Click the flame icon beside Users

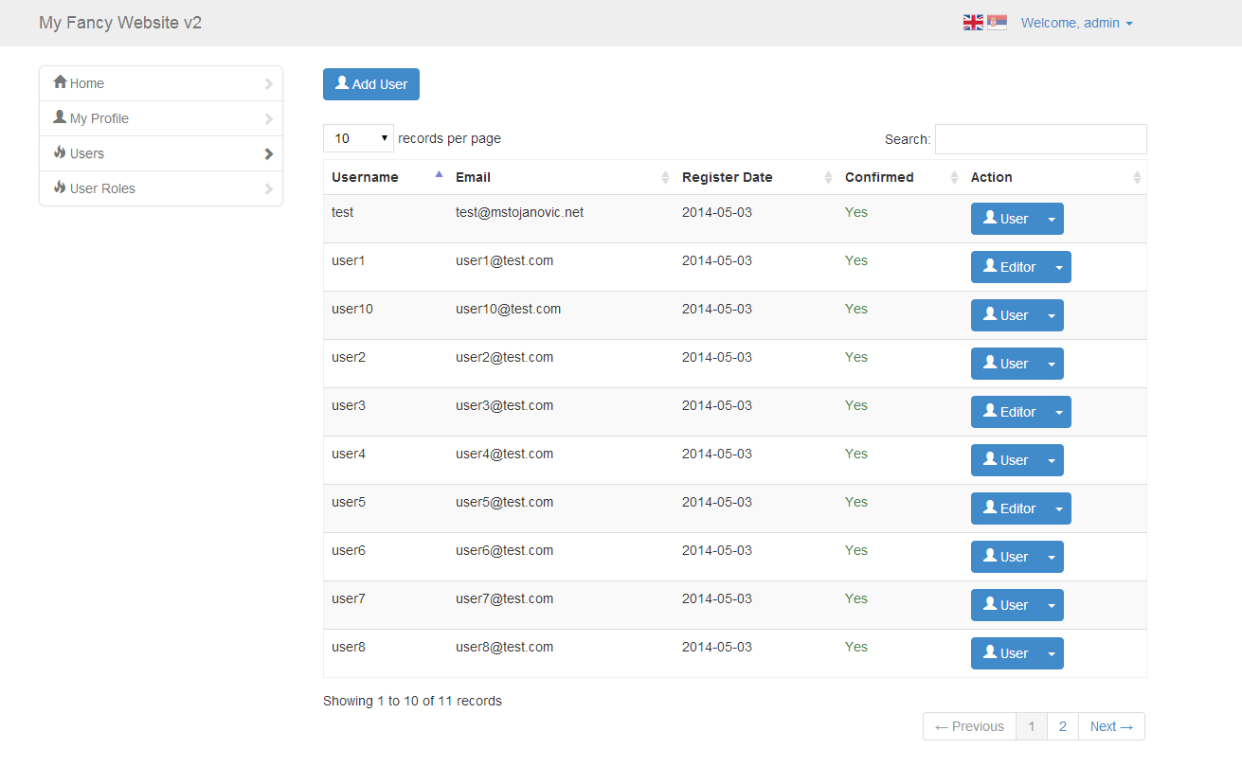(x=60, y=153)
